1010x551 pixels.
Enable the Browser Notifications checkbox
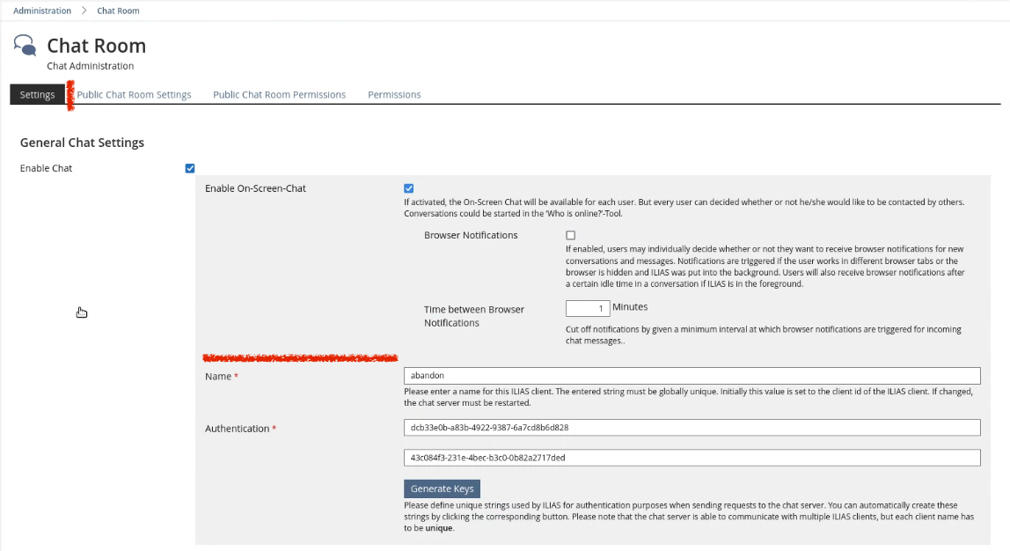(x=570, y=236)
